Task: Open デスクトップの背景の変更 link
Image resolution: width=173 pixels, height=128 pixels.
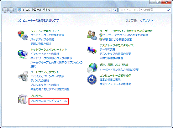Action: tap(115, 54)
